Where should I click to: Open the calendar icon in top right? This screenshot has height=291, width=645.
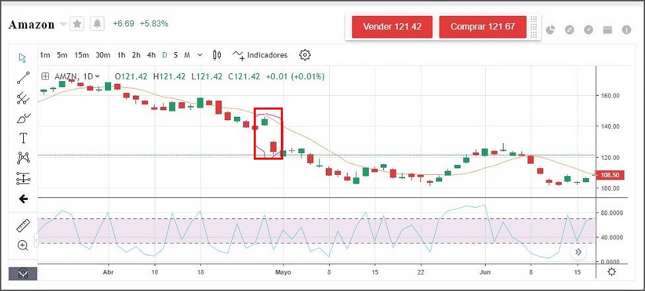point(607,30)
